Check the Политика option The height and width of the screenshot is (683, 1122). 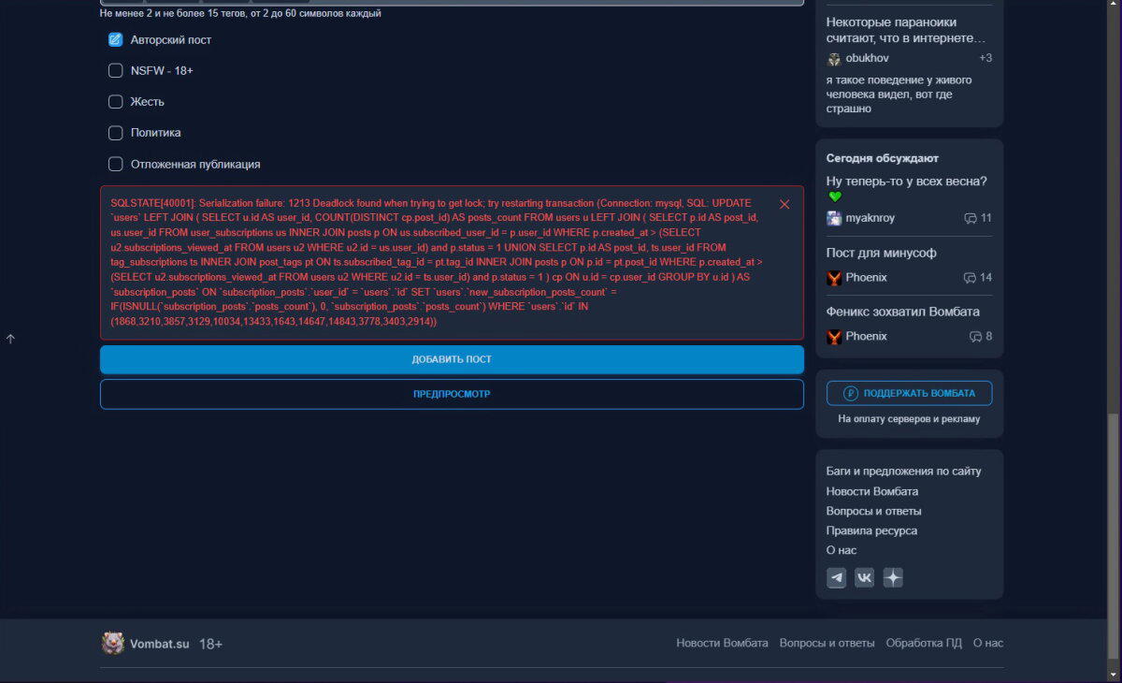[x=116, y=133]
